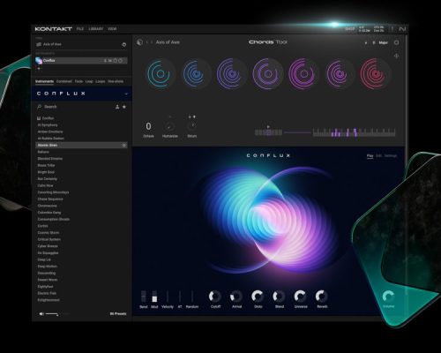This screenshot has width=441, height=353.
Task: Click the Strum knob
Action: [x=192, y=126]
